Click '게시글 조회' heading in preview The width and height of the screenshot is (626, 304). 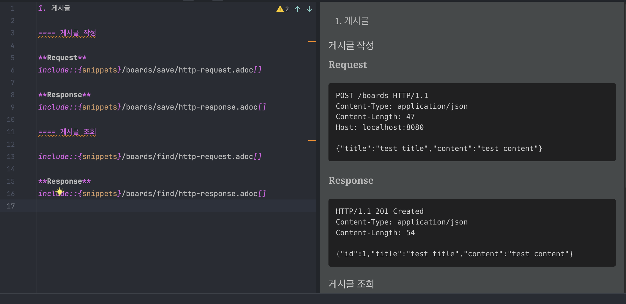pyautogui.click(x=351, y=284)
